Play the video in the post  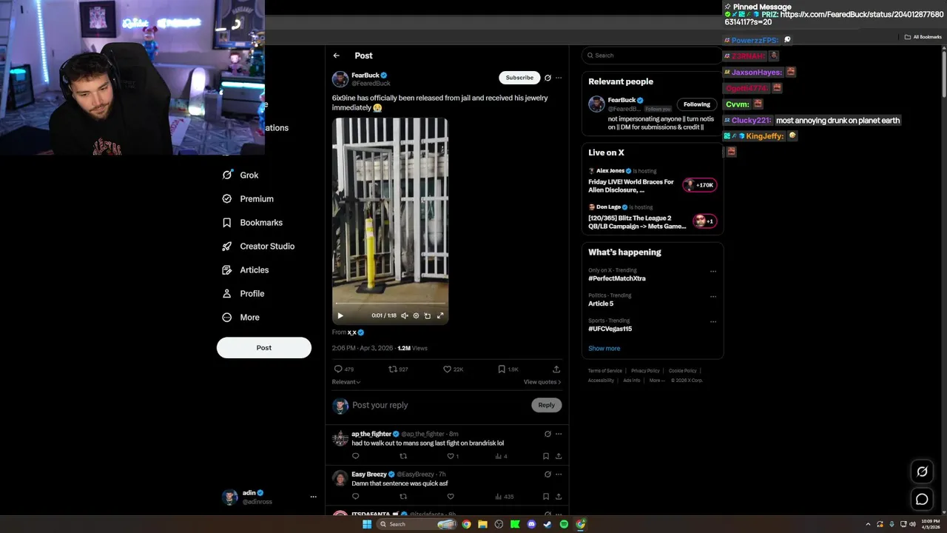(x=340, y=315)
